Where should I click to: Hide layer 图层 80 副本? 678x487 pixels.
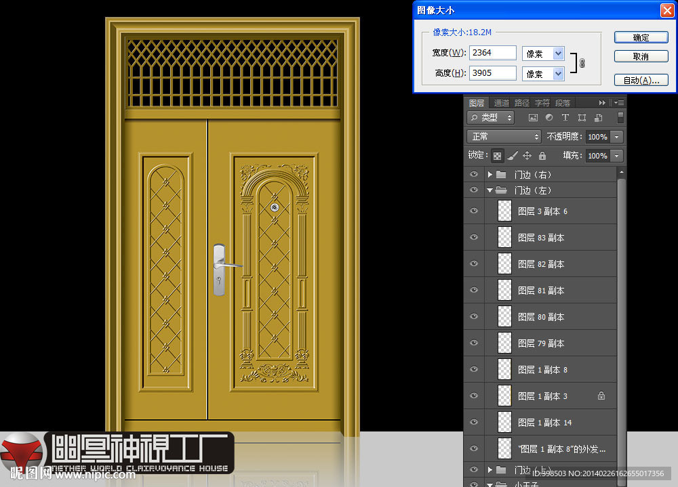474,316
